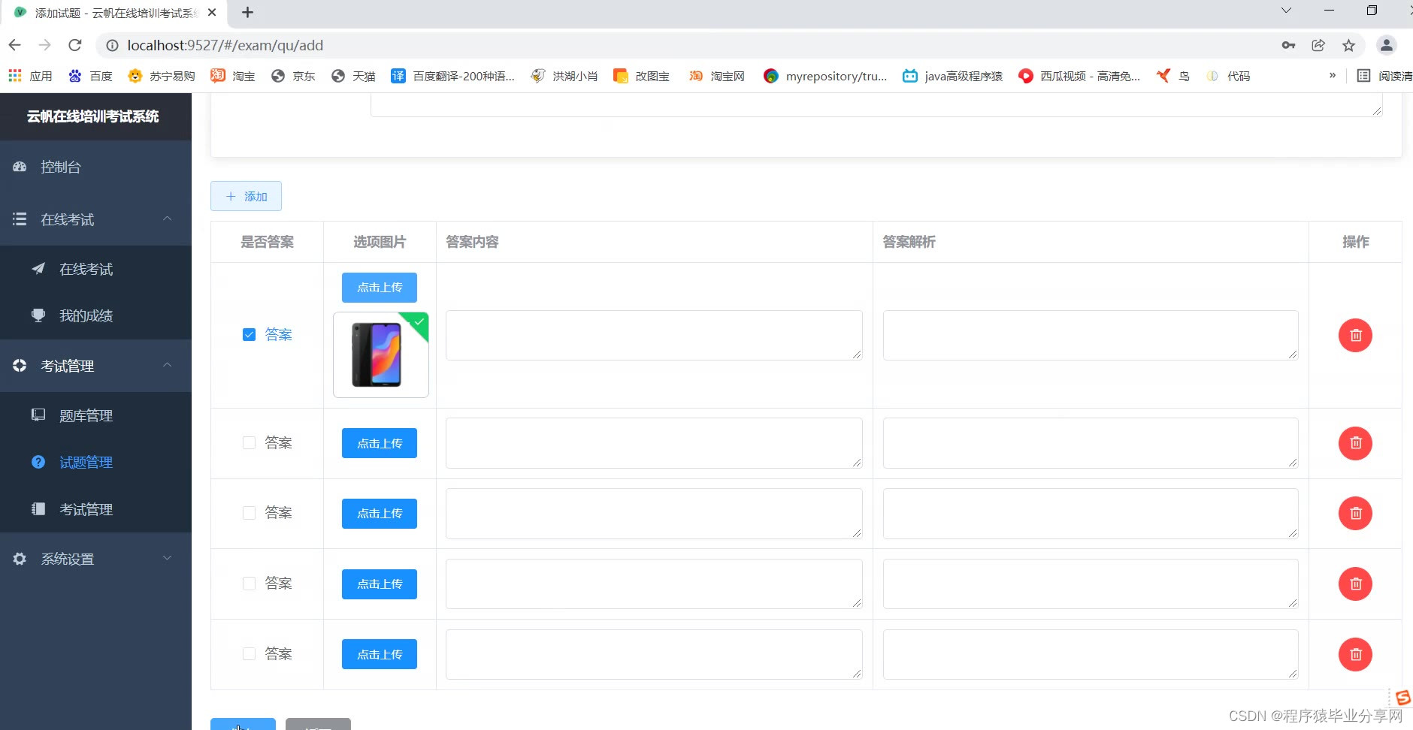
Task: Open the browser profile avatar
Action: tap(1386, 45)
